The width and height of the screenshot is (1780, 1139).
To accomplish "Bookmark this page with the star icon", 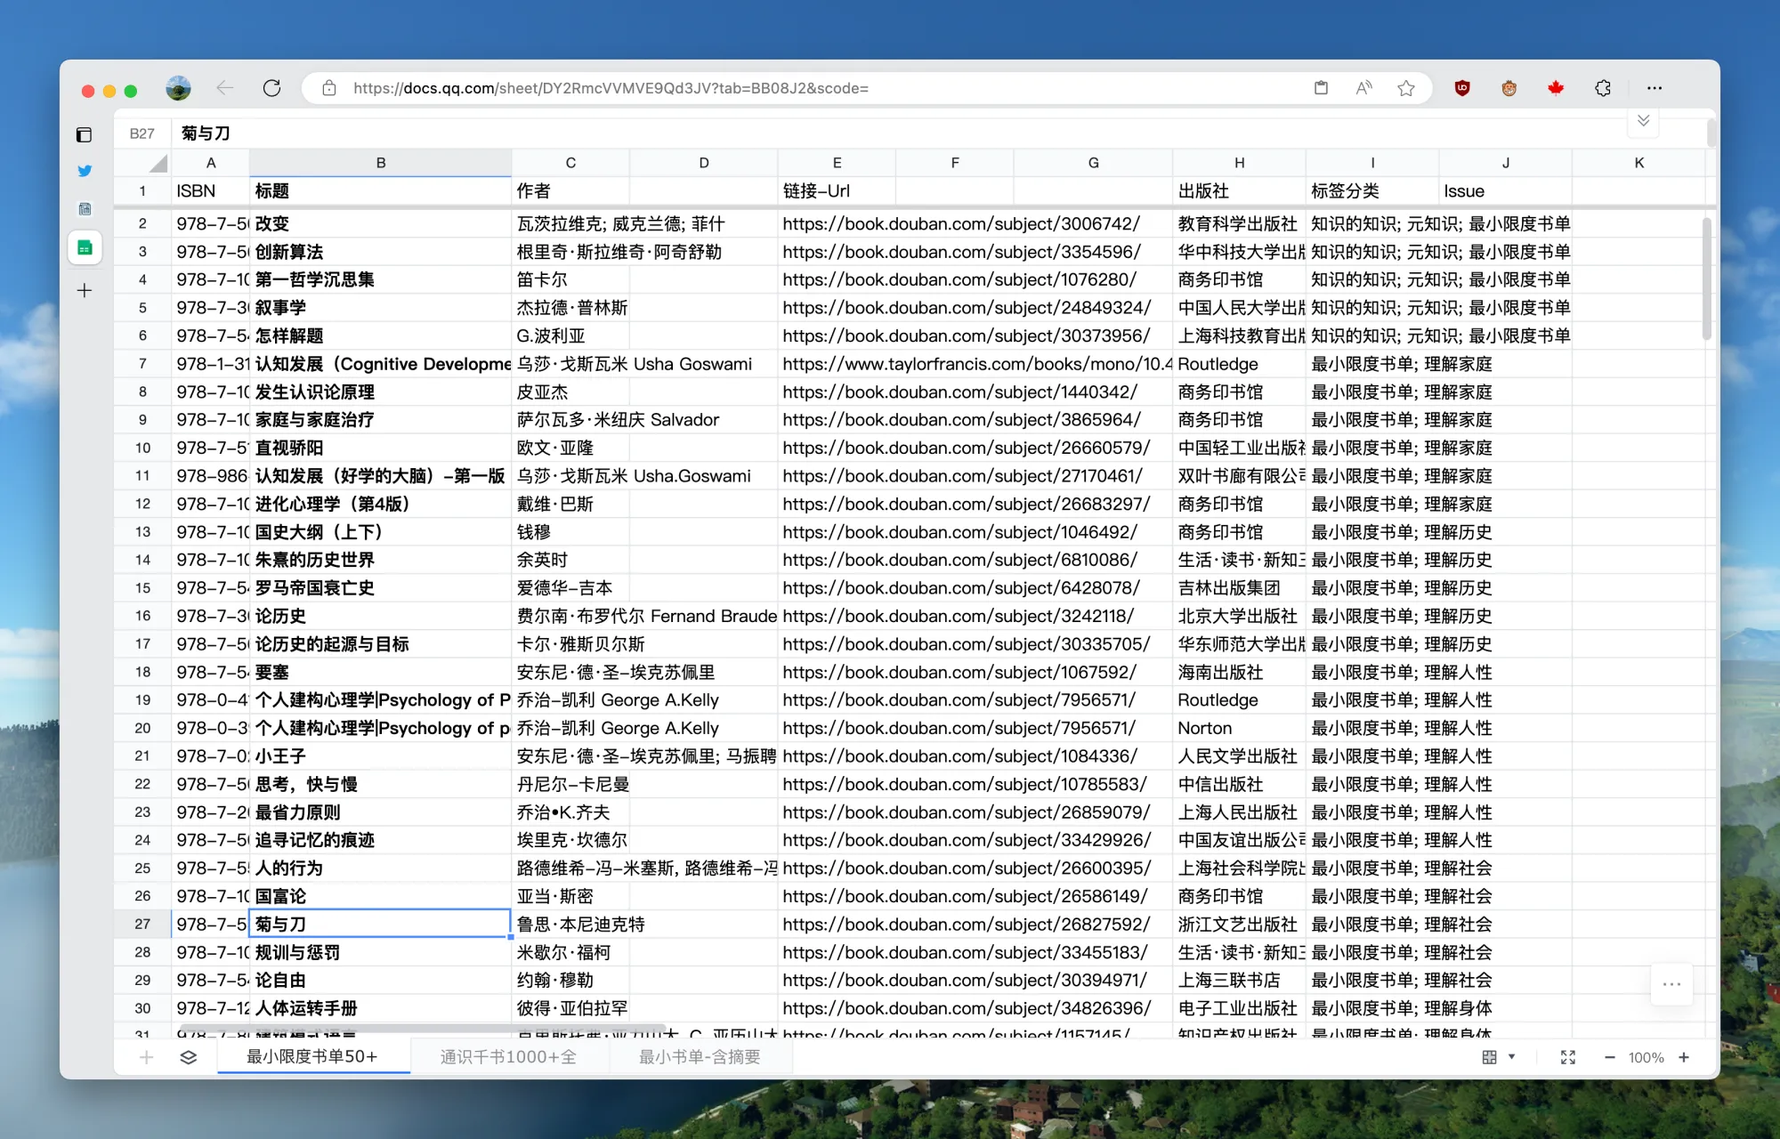I will [x=1406, y=88].
